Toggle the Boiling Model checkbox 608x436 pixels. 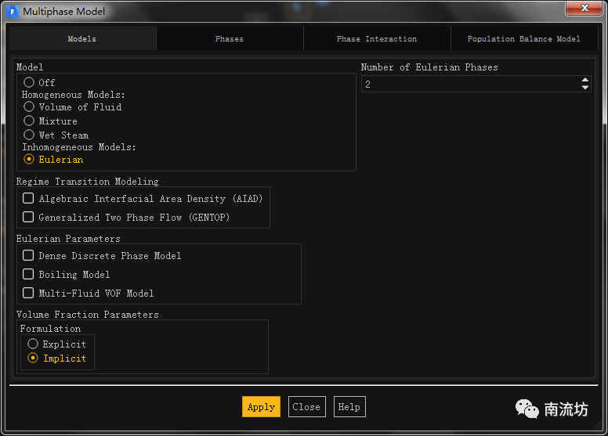28,274
